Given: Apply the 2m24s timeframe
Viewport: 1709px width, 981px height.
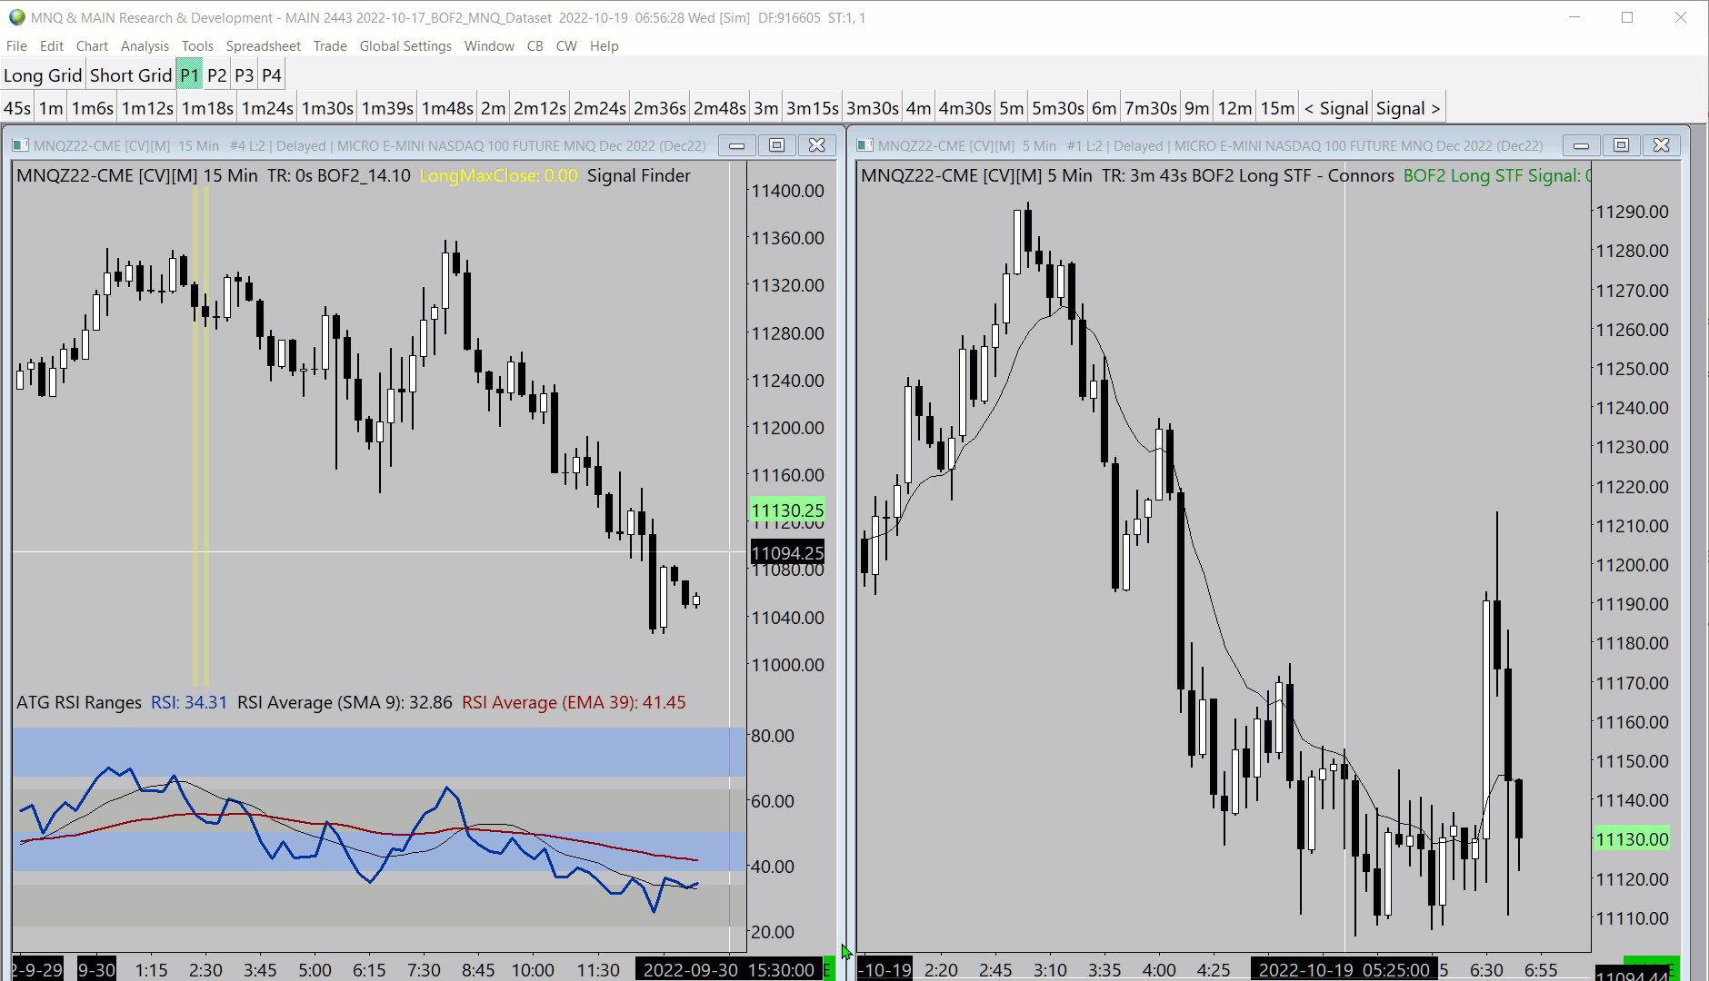Looking at the screenshot, I should pyautogui.click(x=600, y=108).
